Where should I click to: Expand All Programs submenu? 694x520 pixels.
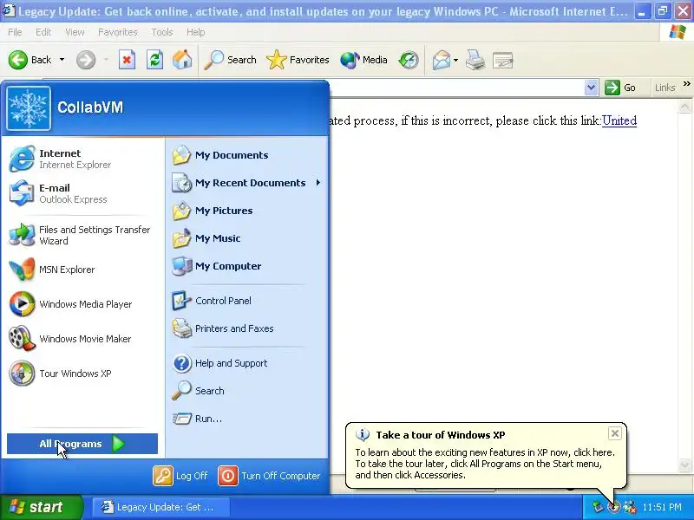point(82,444)
